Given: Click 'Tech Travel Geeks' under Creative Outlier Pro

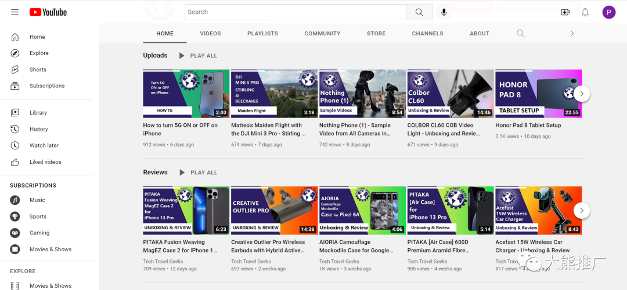Looking at the screenshot, I should pos(251,262).
